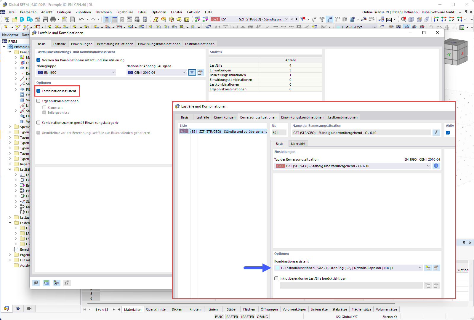Switch to the Lastfälle tab in back dialog
This screenshot has height=320, width=474.
60,44
